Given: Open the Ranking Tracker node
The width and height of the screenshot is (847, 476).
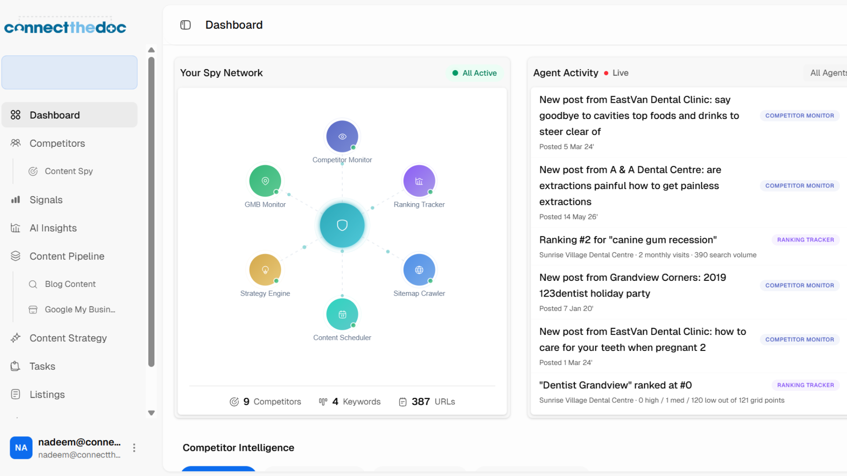Looking at the screenshot, I should pos(419,181).
